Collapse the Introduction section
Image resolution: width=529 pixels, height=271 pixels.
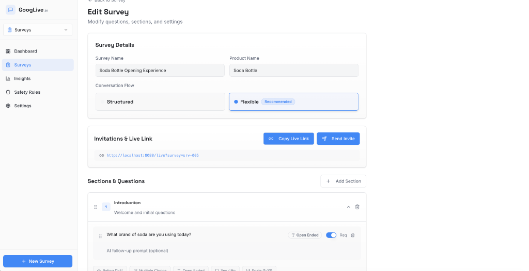coord(349,207)
